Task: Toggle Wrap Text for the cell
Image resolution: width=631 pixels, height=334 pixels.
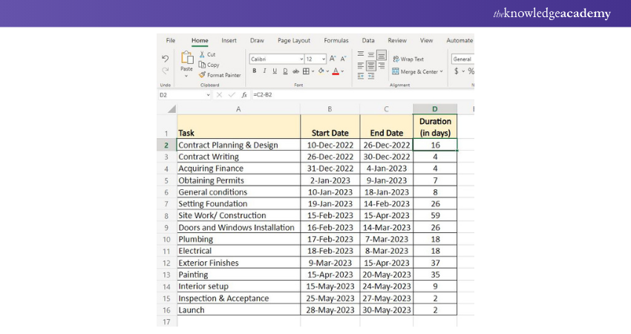Action: (408, 59)
